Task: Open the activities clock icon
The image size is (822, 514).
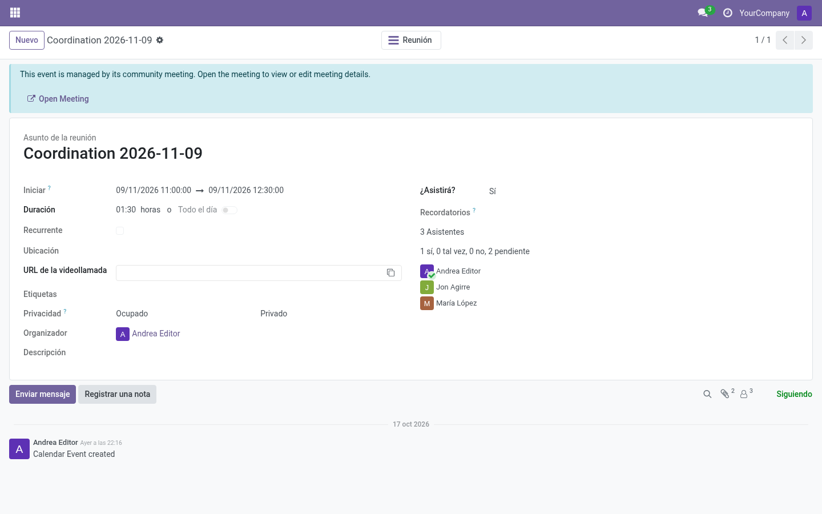Action: pyautogui.click(x=727, y=13)
